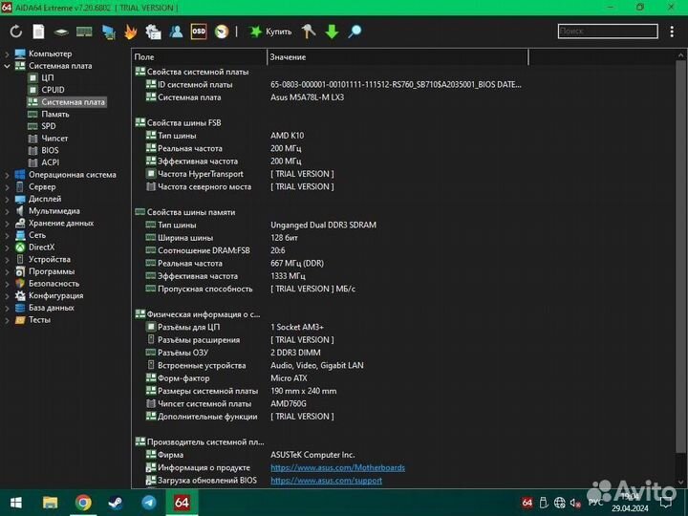
Task: Select Конфигурация in the sidebar tree
Action: (x=55, y=295)
